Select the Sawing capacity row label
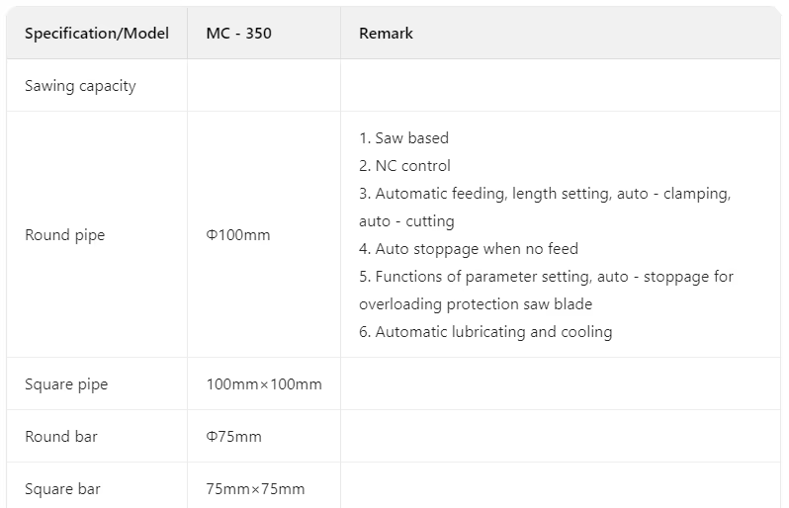The height and width of the screenshot is (508, 789). tap(80, 86)
